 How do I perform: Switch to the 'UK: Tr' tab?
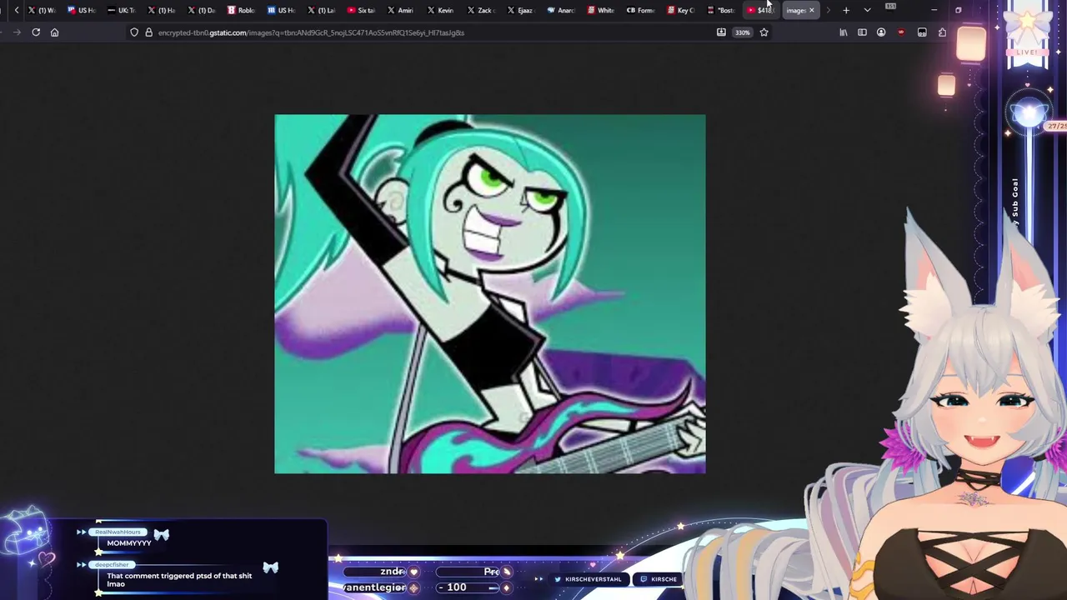pyautogui.click(x=122, y=10)
